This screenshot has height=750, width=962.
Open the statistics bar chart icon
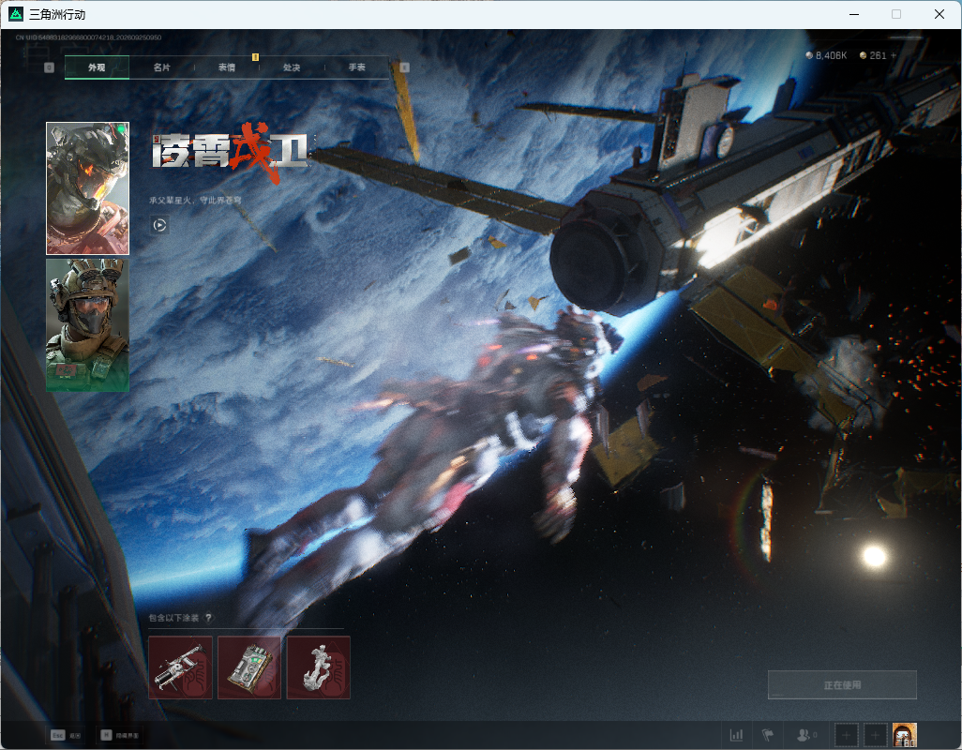pyautogui.click(x=736, y=735)
